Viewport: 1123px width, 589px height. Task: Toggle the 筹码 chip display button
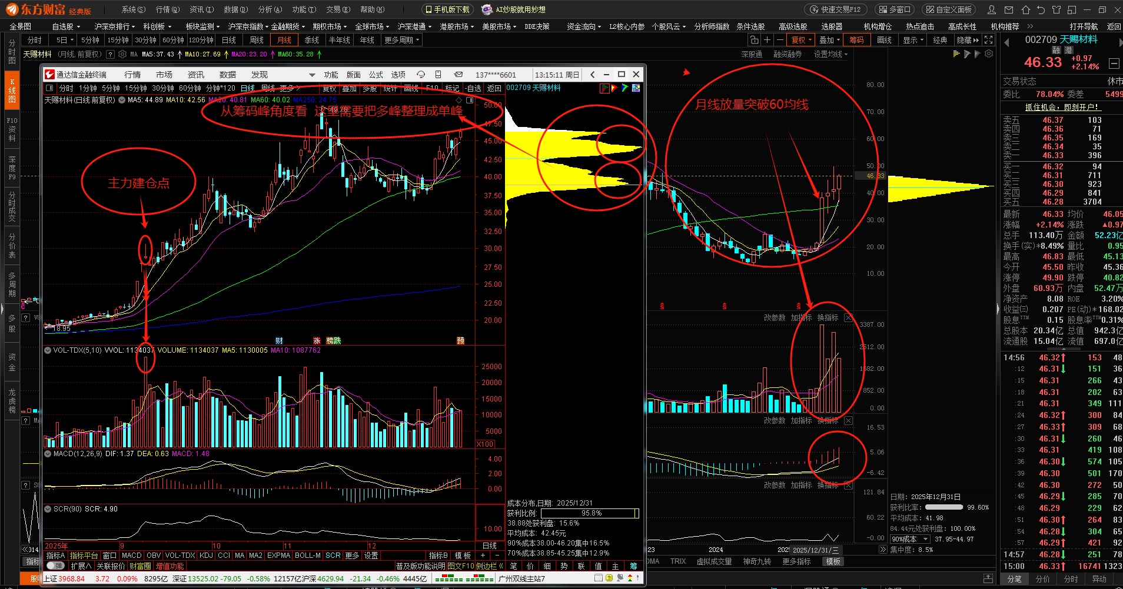pyautogui.click(x=856, y=40)
